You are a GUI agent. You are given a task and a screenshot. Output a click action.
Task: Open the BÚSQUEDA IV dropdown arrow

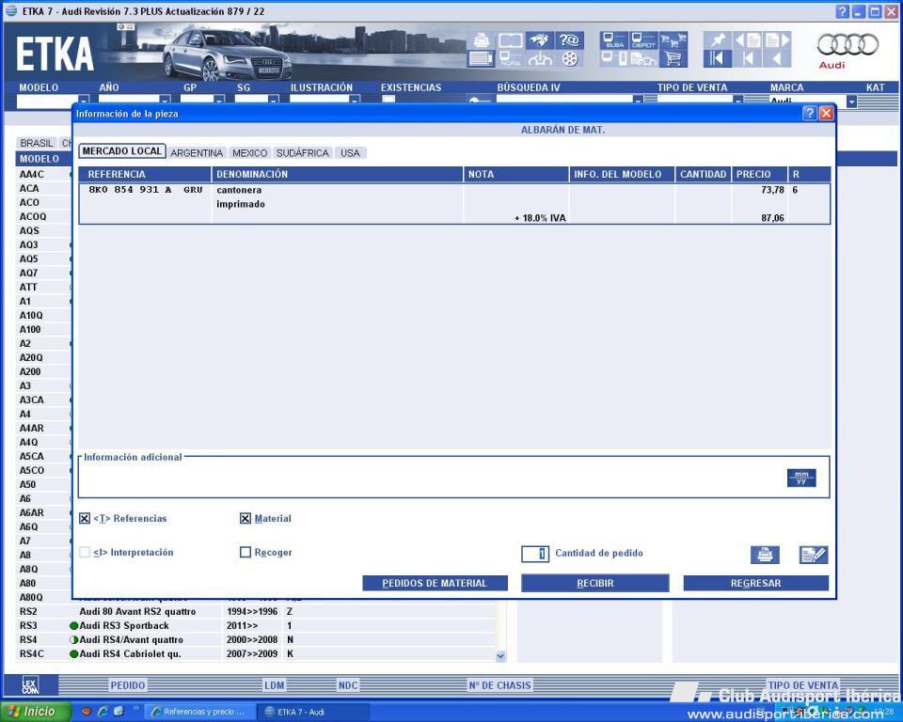[638, 99]
